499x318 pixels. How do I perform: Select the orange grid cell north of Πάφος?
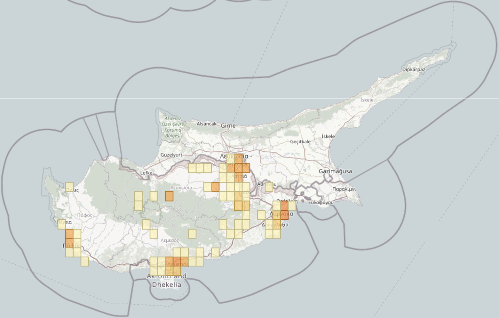69,233
